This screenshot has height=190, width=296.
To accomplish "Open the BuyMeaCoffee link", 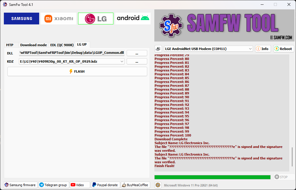I will click(x=135, y=185).
